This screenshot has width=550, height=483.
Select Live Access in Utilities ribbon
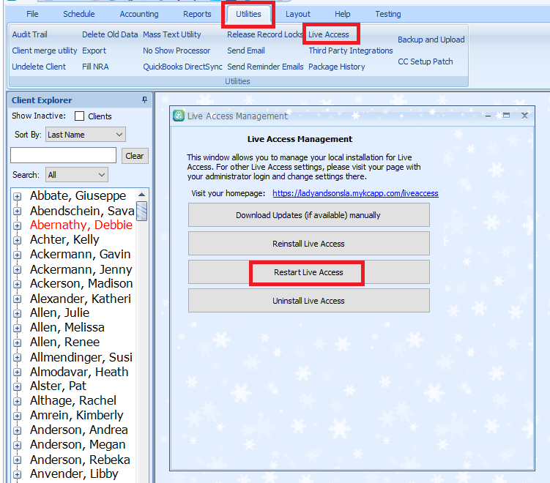pyautogui.click(x=329, y=34)
